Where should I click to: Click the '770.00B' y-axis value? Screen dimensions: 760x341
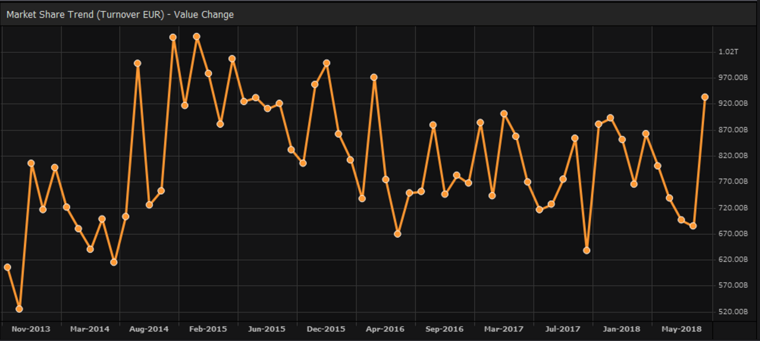pos(733,182)
